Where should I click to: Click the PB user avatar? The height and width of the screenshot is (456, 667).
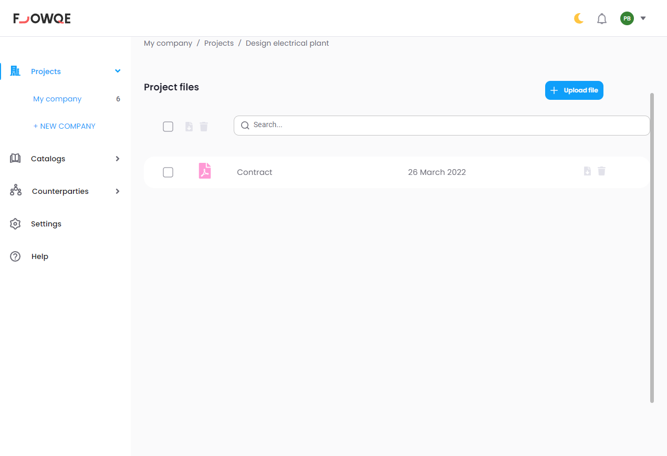pos(627,18)
